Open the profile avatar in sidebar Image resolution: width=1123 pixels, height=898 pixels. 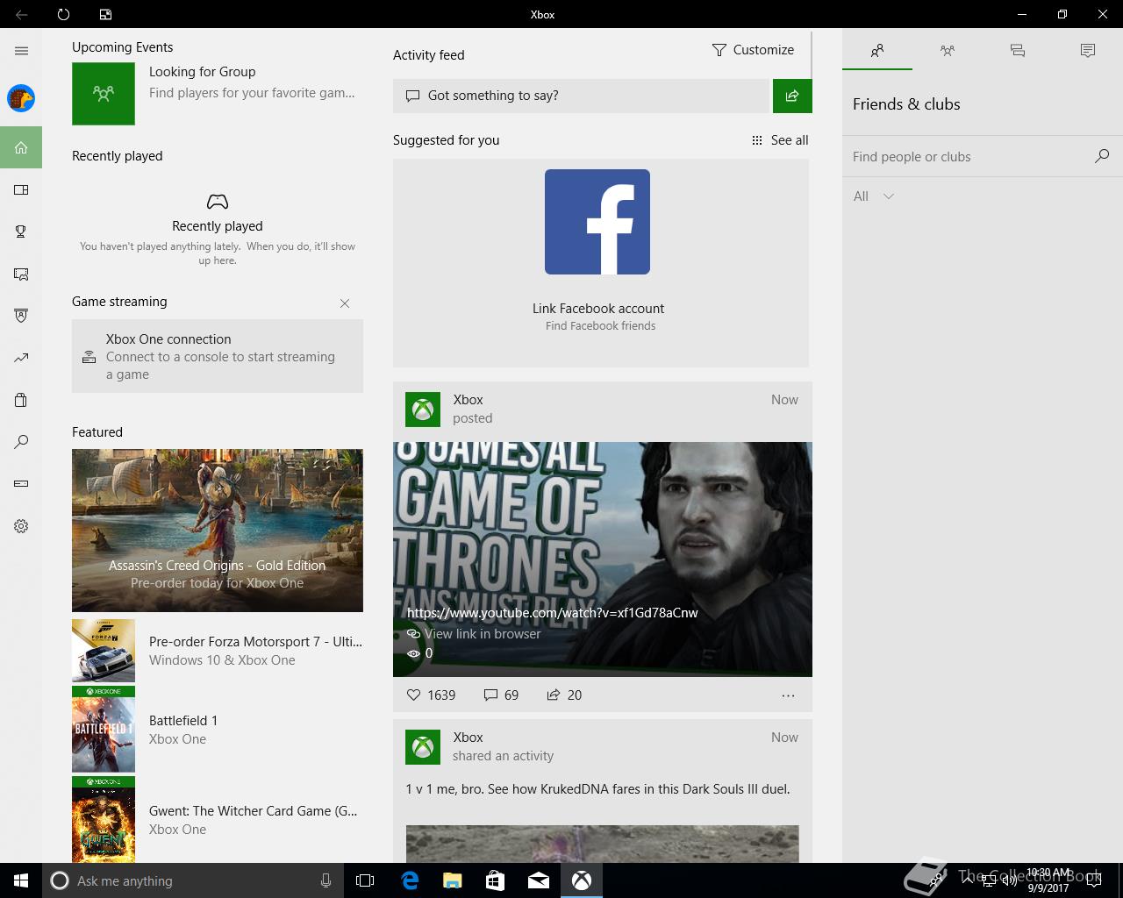[21, 98]
